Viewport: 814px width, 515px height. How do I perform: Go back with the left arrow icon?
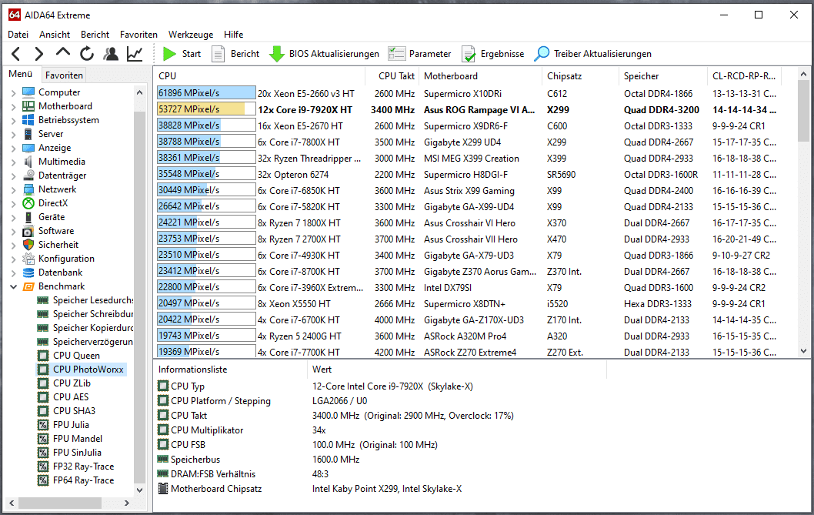click(x=16, y=54)
